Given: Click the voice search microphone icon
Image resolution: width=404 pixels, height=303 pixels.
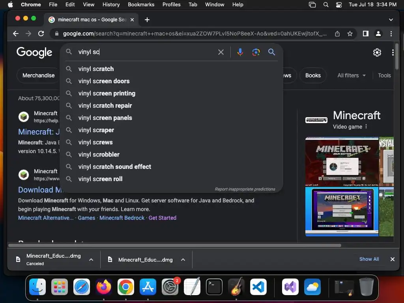Looking at the screenshot, I should [240, 52].
